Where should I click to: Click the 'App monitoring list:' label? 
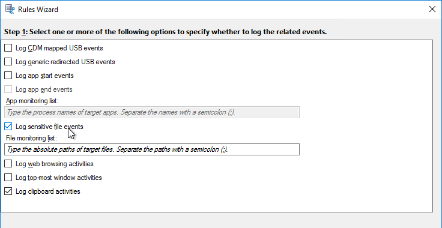pyautogui.click(x=32, y=101)
